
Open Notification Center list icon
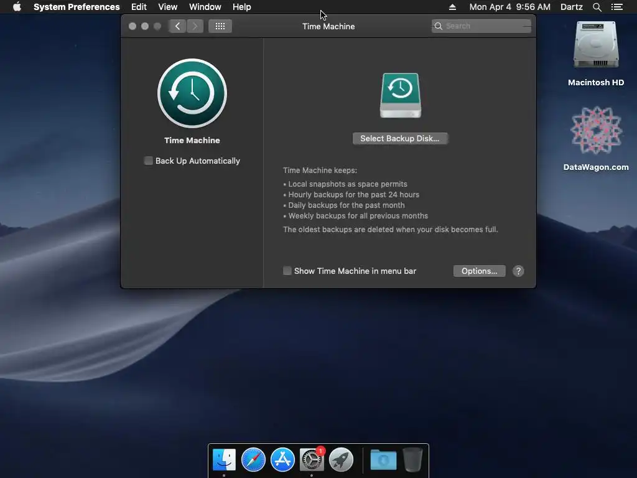(616, 7)
